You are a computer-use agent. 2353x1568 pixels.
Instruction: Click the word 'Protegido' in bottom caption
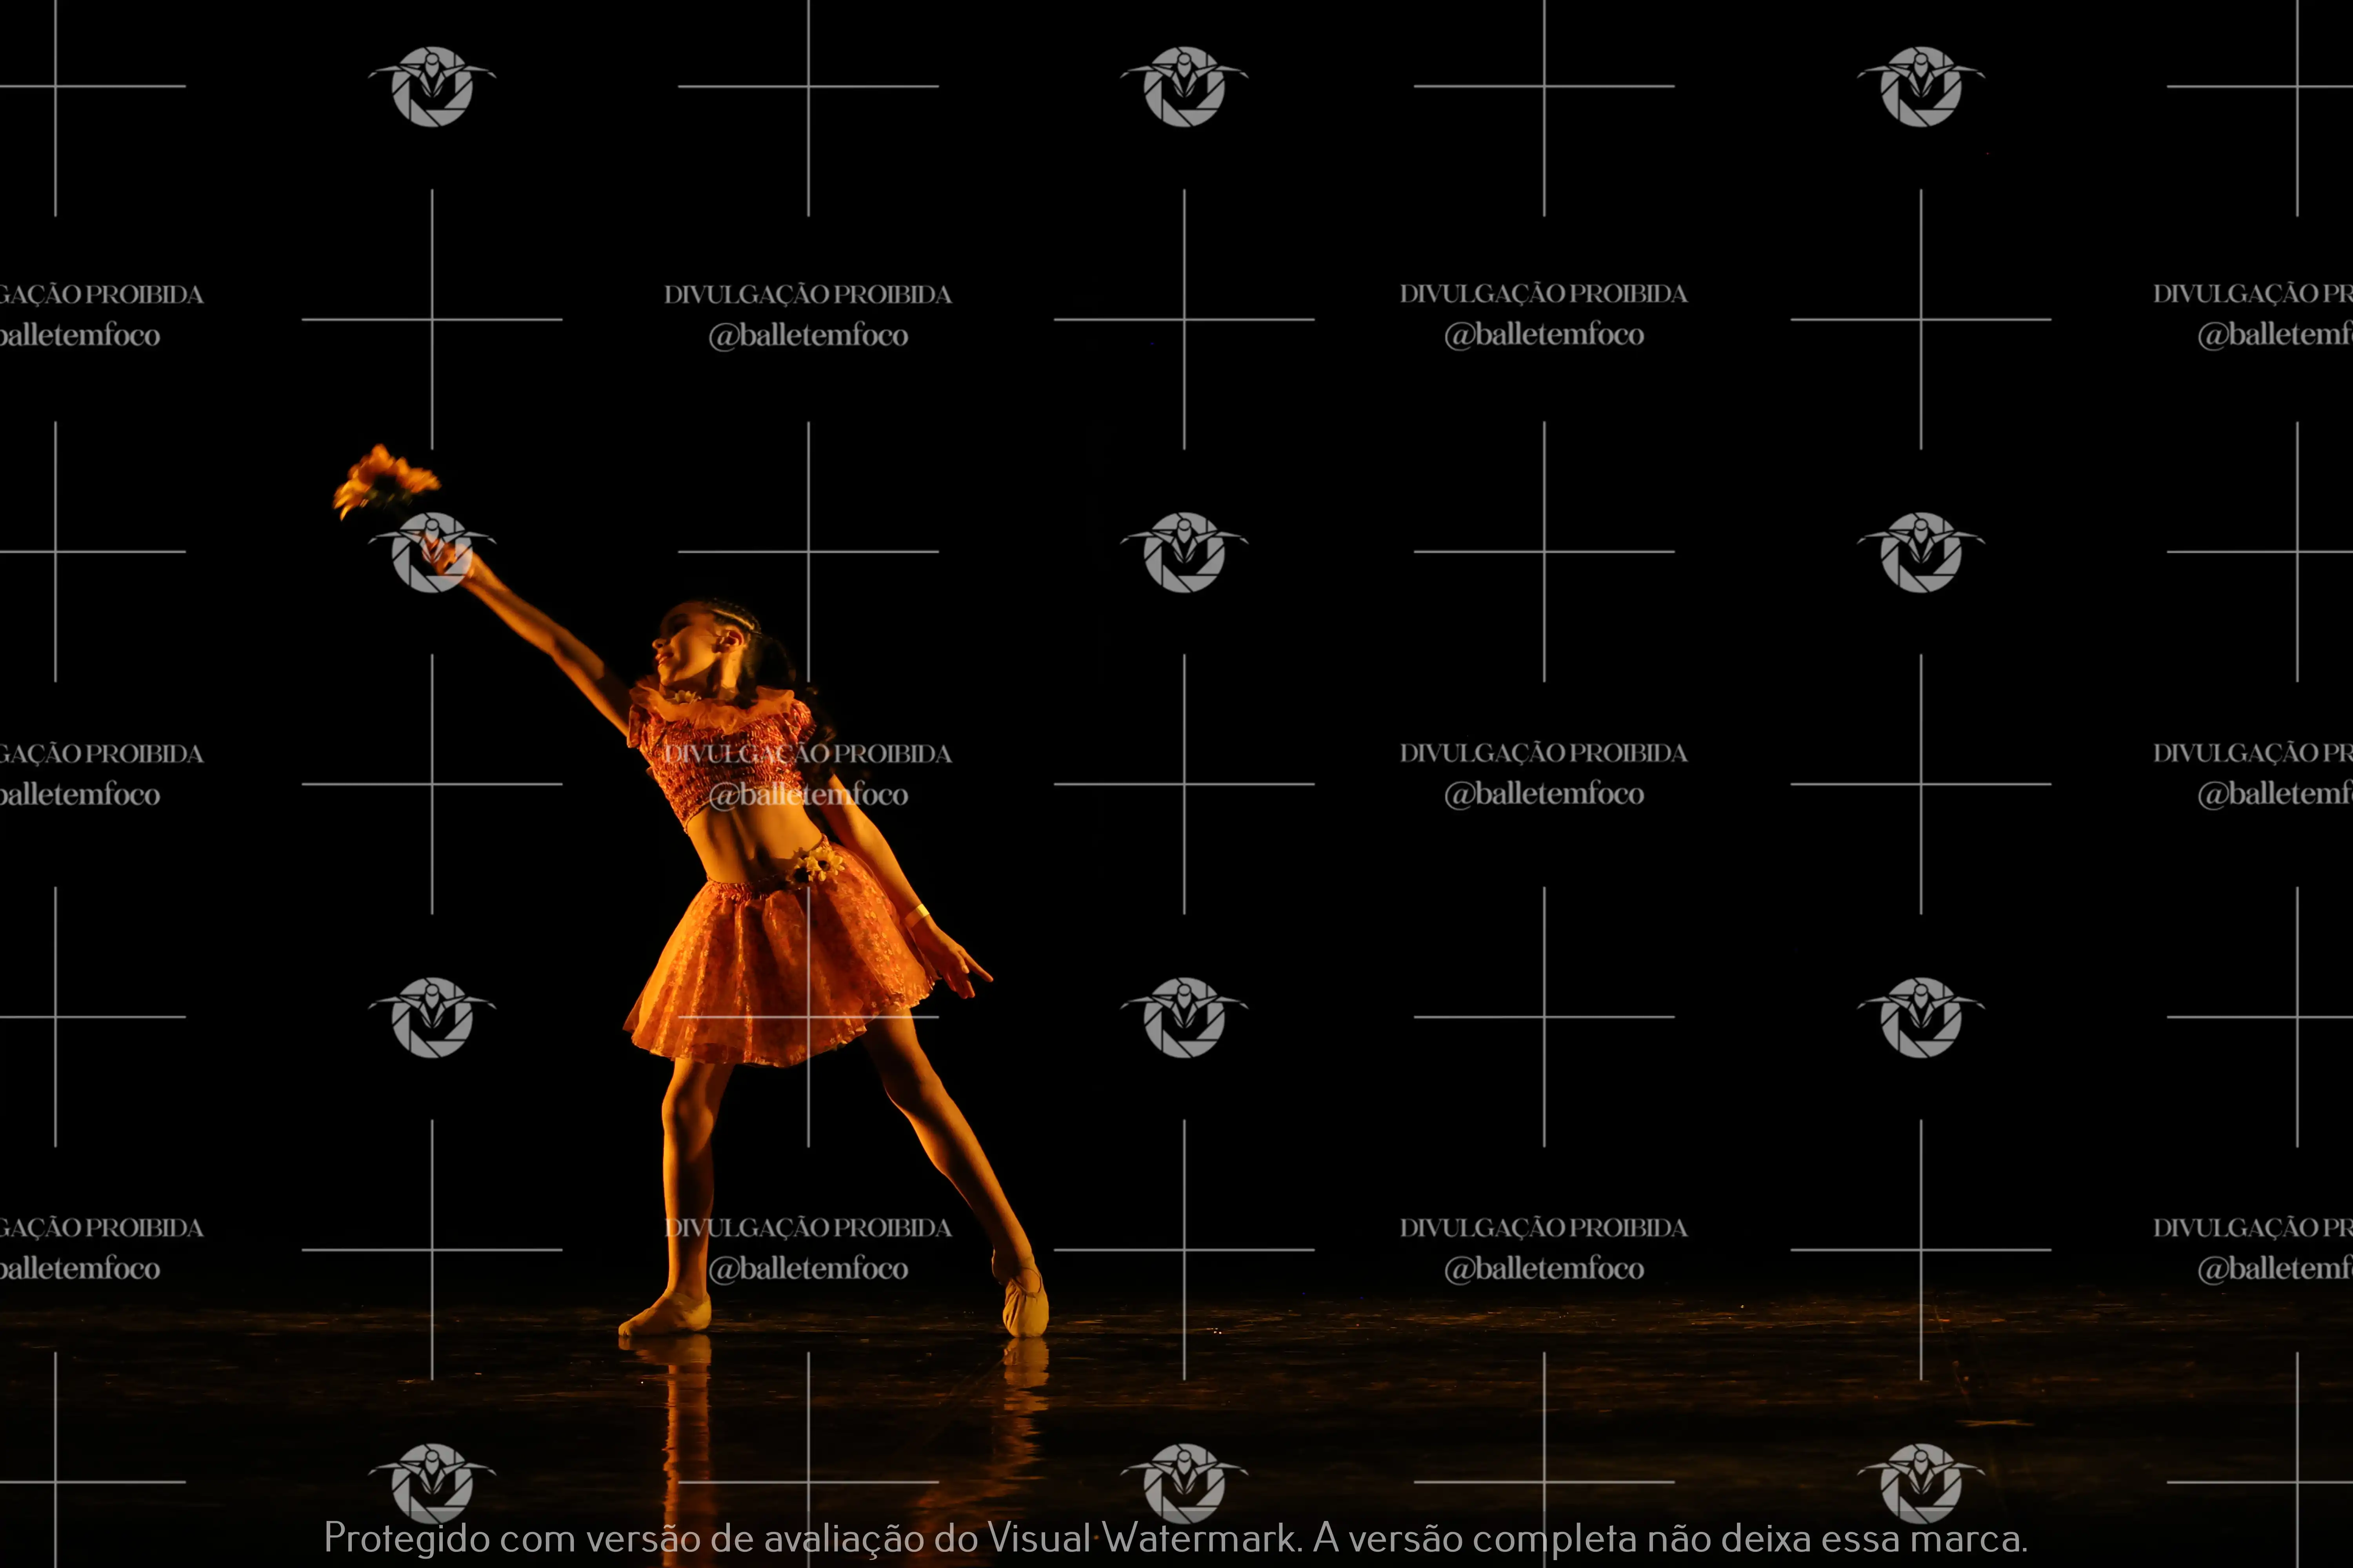[406, 1538]
